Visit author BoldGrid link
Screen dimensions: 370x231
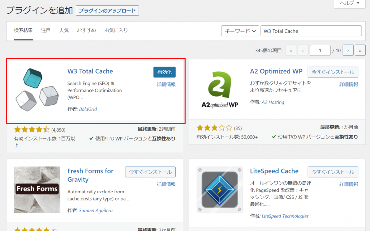click(88, 109)
